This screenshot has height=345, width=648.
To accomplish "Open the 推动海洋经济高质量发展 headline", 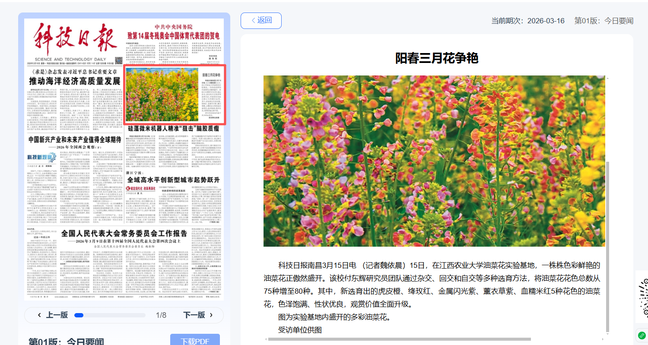I will [74, 81].
